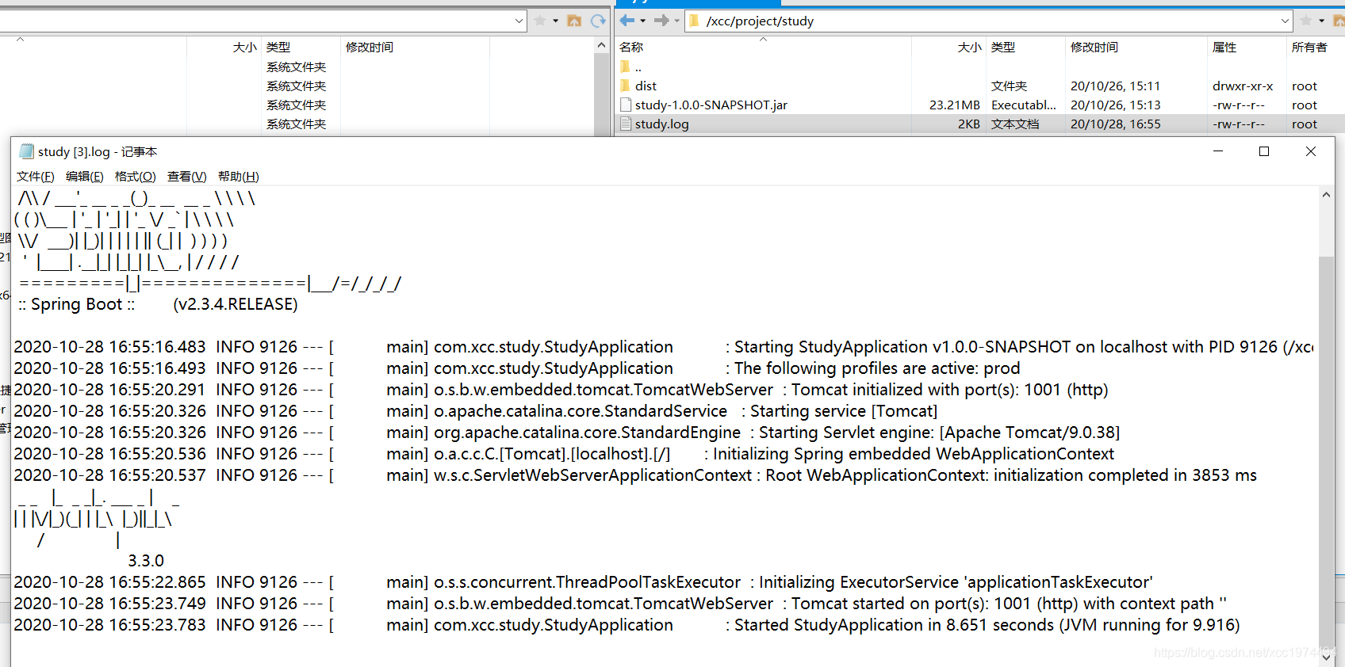Click the left pane scrollbar up arrow

tap(601, 46)
